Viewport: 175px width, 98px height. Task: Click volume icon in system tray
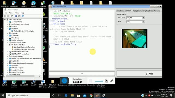coord(158,96)
